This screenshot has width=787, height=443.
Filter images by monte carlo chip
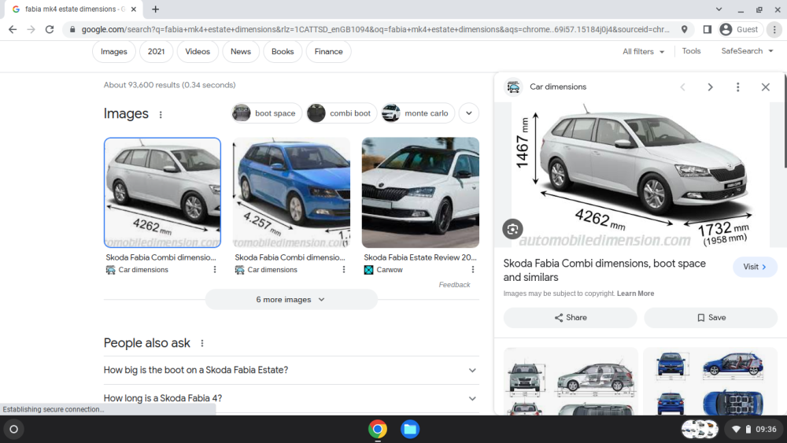coord(418,113)
